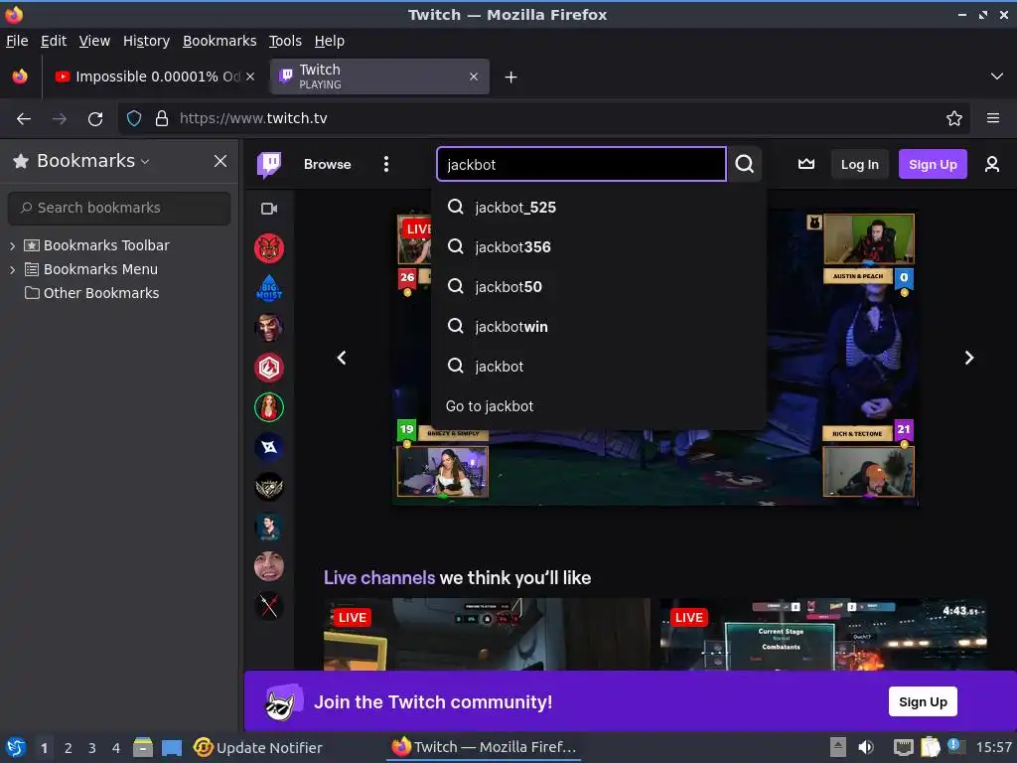Viewport: 1017px width, 763px height.
Task: Click the purple Sign Up header button
Action: coord(932,164)
